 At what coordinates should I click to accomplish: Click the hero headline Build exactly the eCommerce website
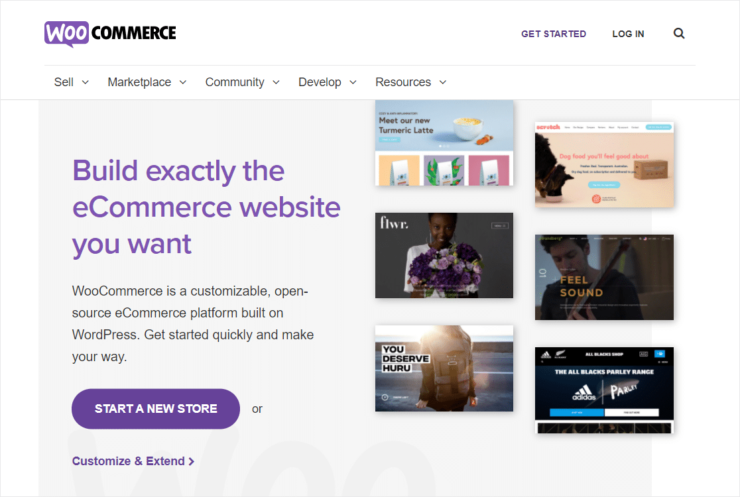206,207
